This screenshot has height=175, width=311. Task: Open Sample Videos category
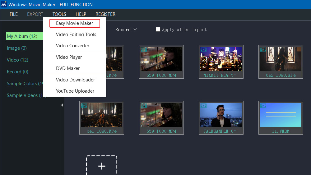tap(25, 95)
